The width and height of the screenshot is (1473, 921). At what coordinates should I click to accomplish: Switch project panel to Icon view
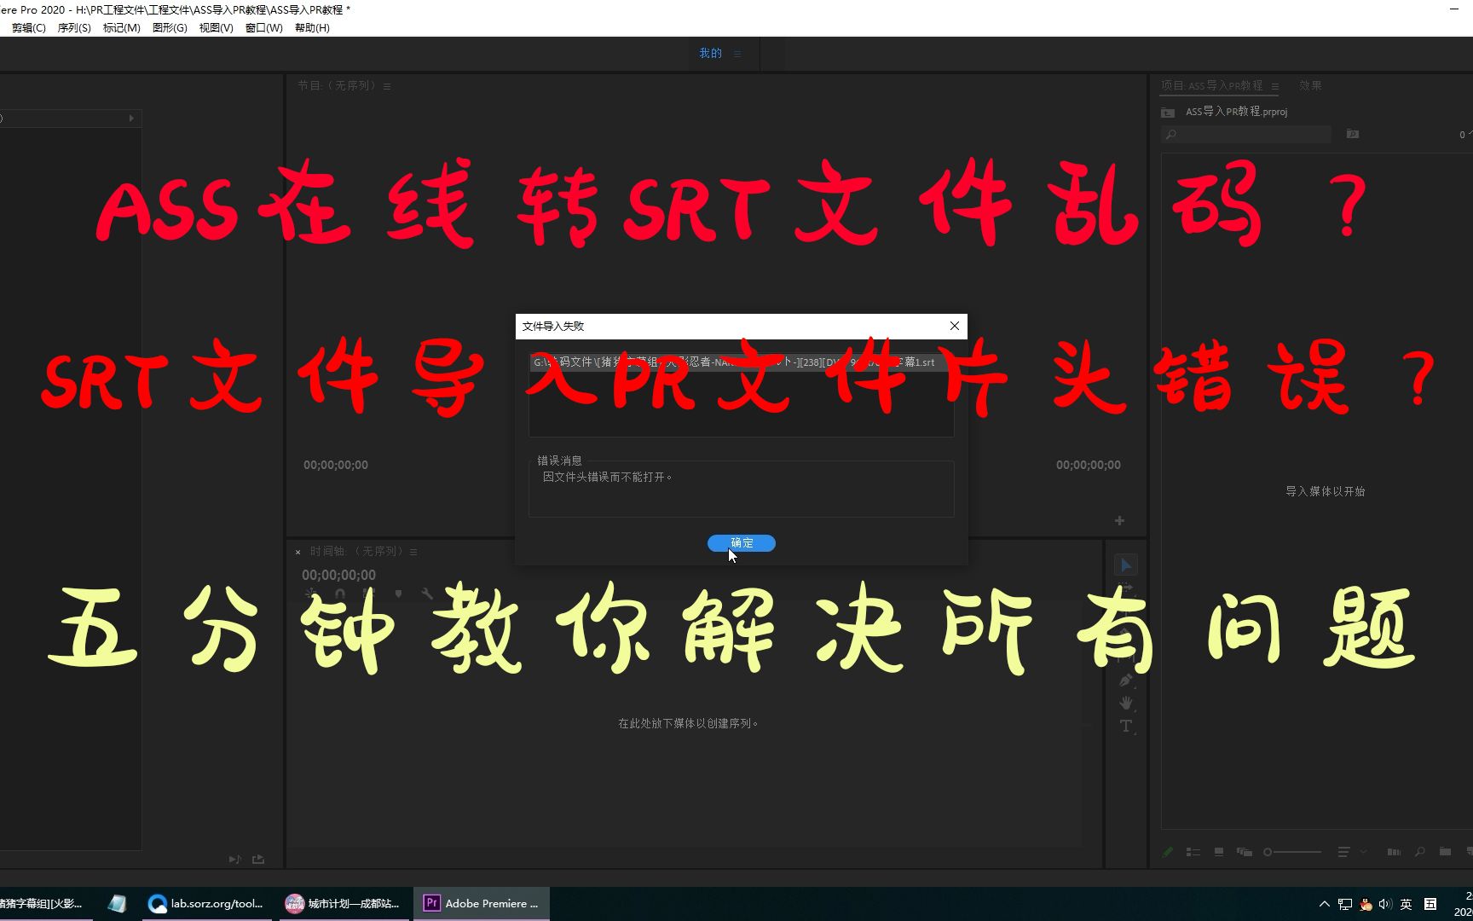(x=1219, y=852)
